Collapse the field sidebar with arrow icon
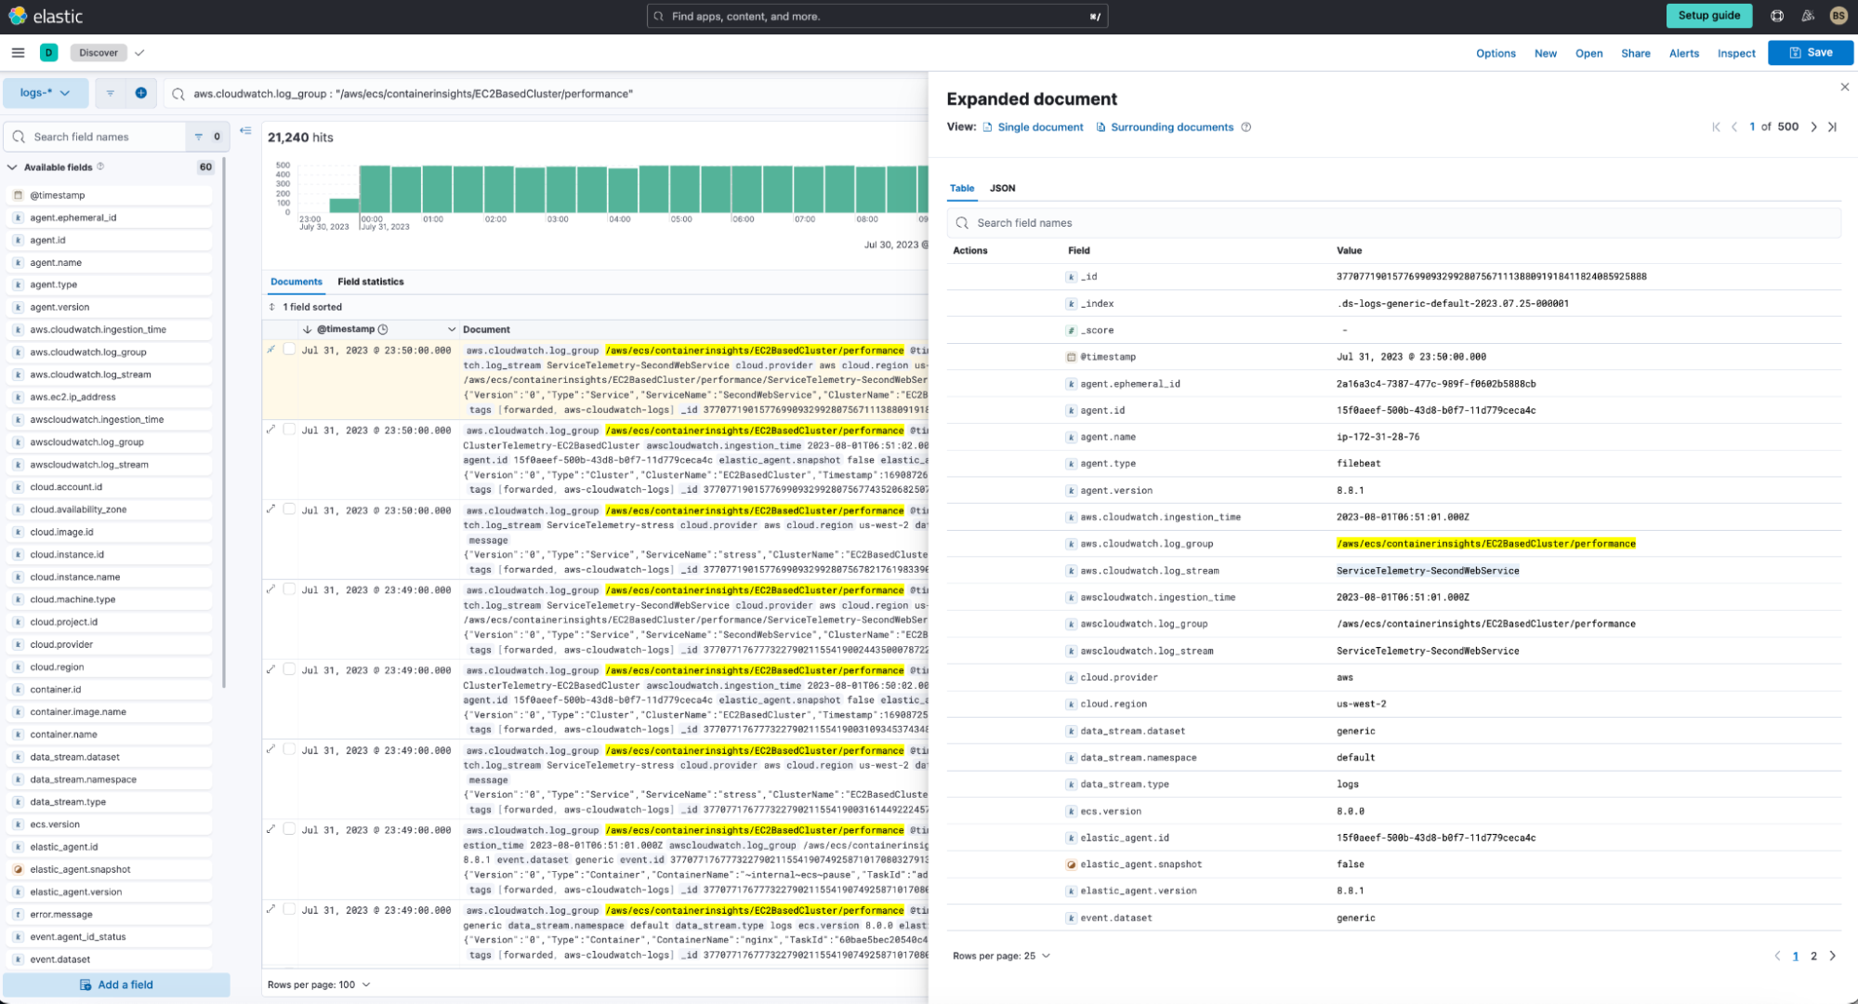1858x1004 pixels. (x=245, y=131)
